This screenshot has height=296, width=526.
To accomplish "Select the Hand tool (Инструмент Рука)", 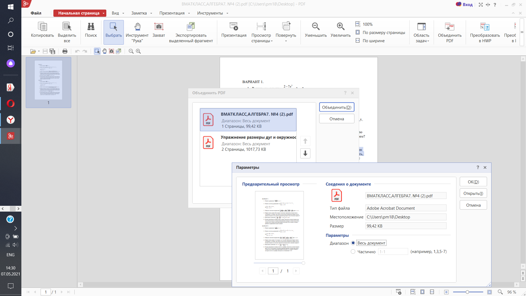I will point(137,27).
